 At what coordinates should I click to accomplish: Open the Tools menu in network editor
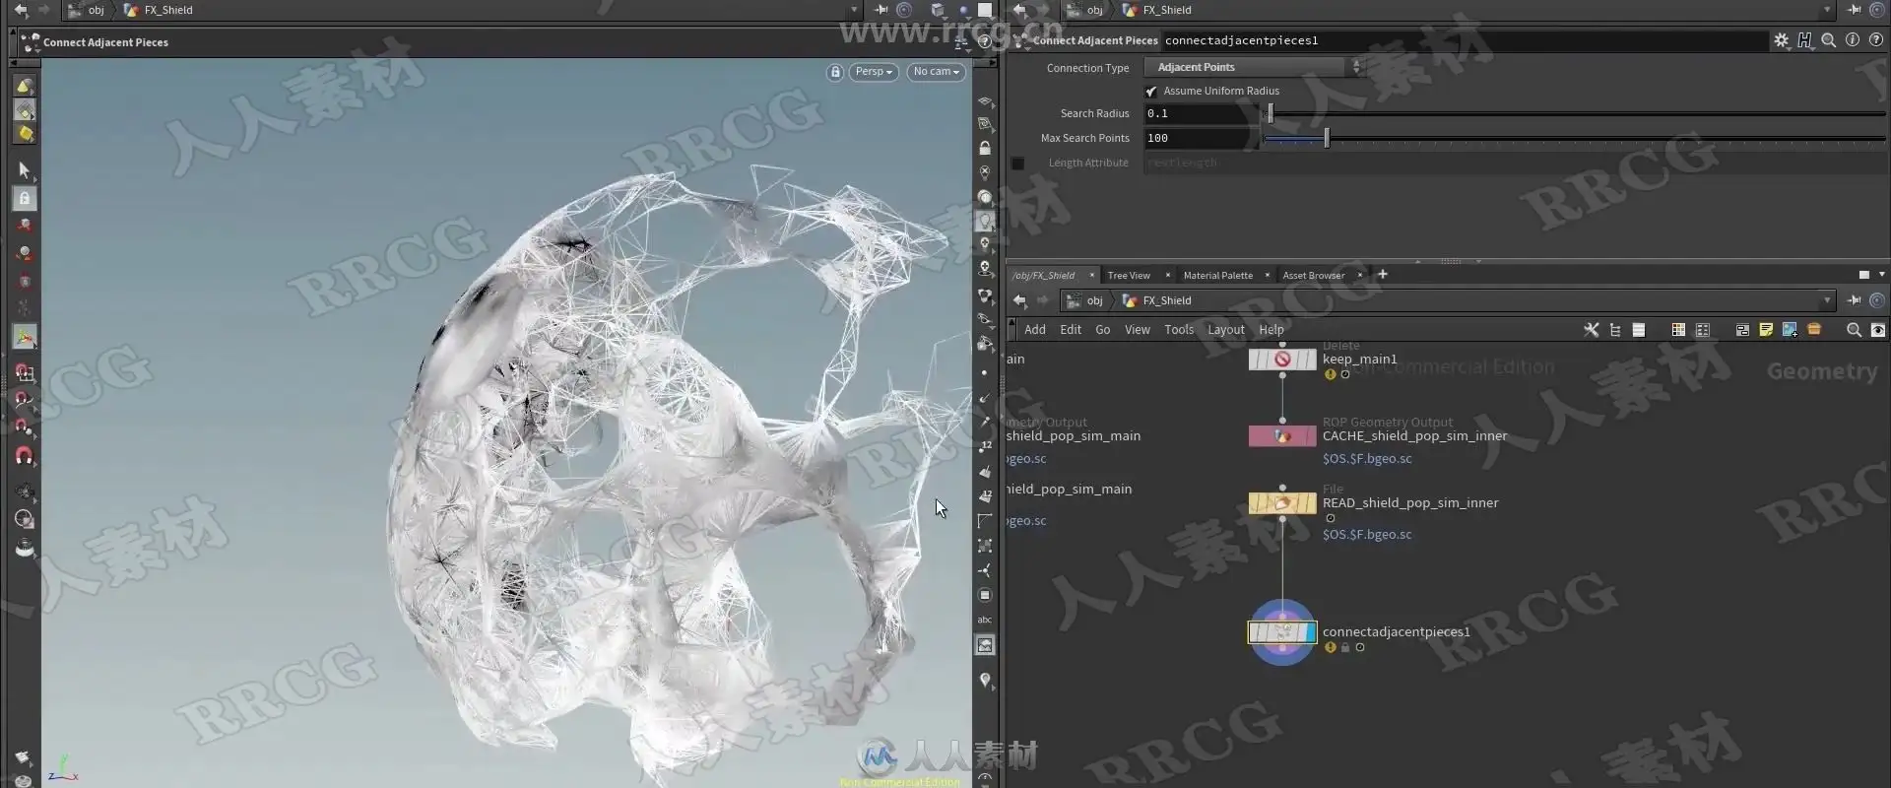point(1179,330)
